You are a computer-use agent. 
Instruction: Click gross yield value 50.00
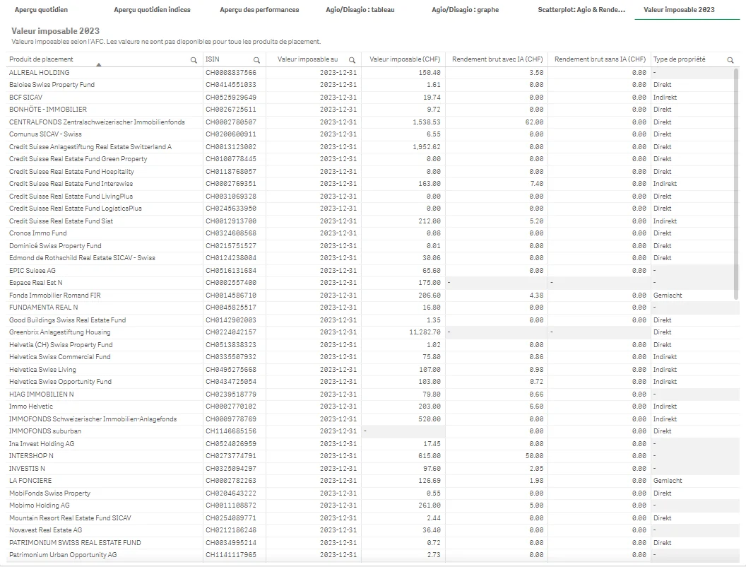534,456
